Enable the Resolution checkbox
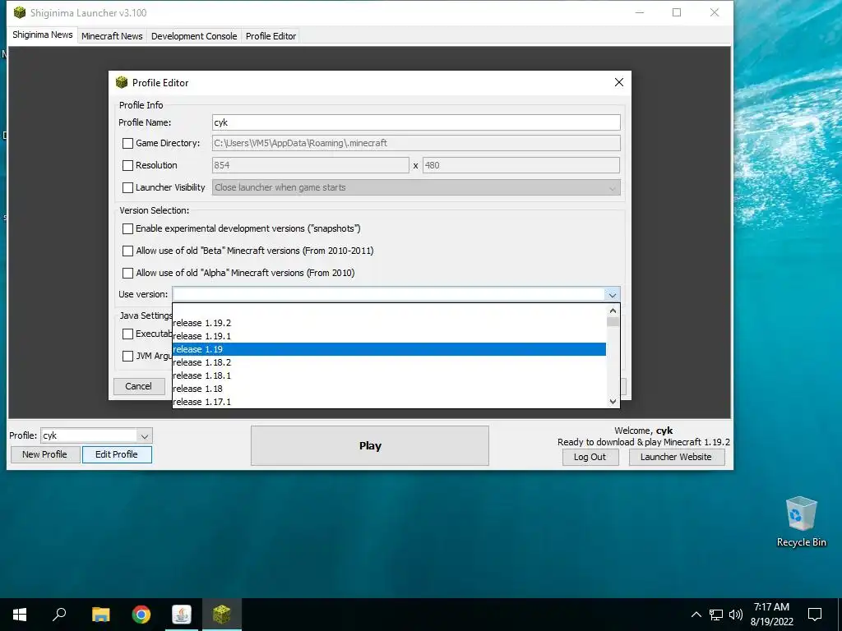The width and height of the screenshot is (842, 631). (x=127, y=165)
